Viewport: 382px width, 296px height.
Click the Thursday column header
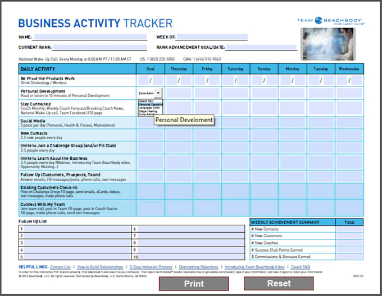pyautogui.click(x=179, y=69)
